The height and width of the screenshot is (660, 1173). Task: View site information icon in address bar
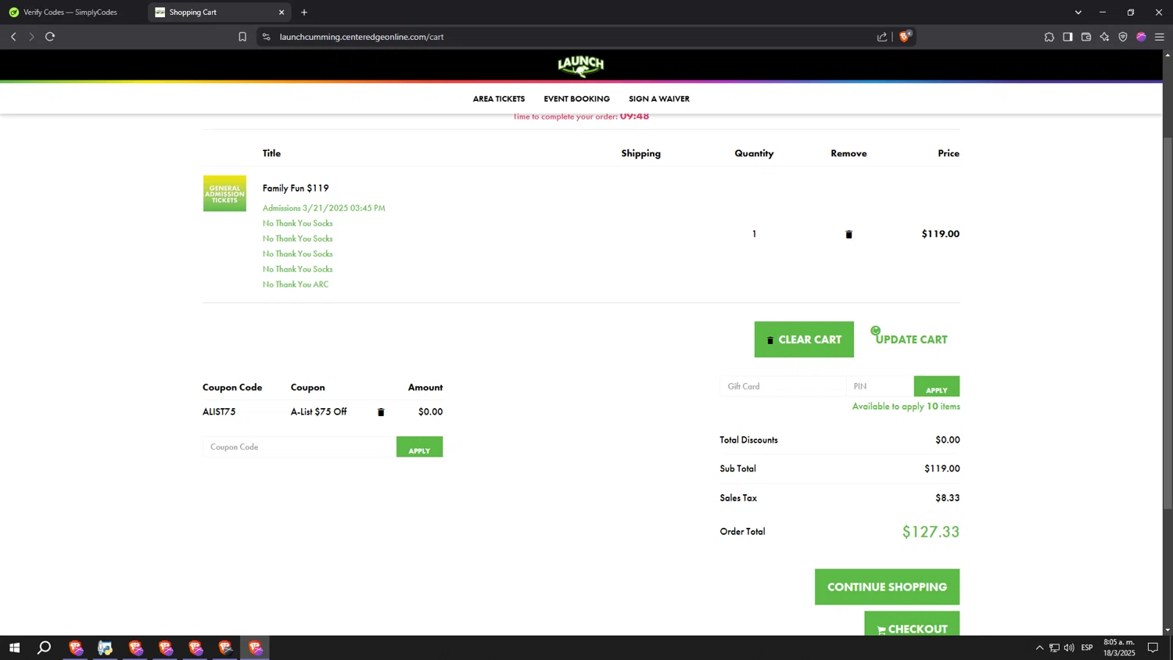pyautogui.click(x=266, y=37)
